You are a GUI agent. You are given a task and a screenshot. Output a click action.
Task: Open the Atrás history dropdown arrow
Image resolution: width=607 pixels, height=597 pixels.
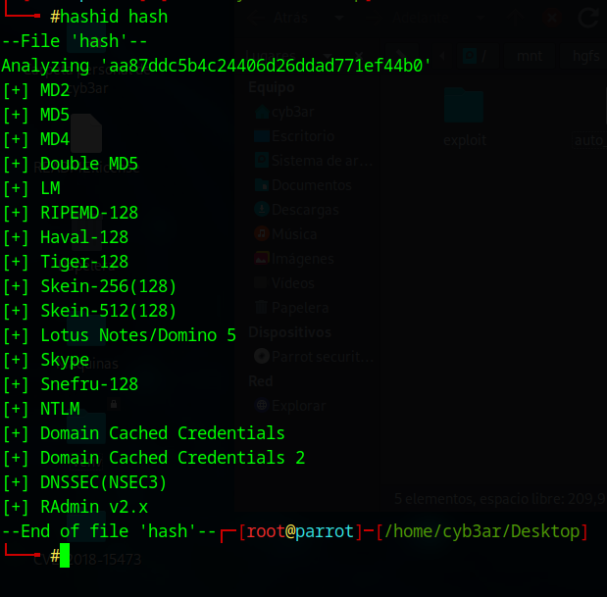tap(338, 18)
